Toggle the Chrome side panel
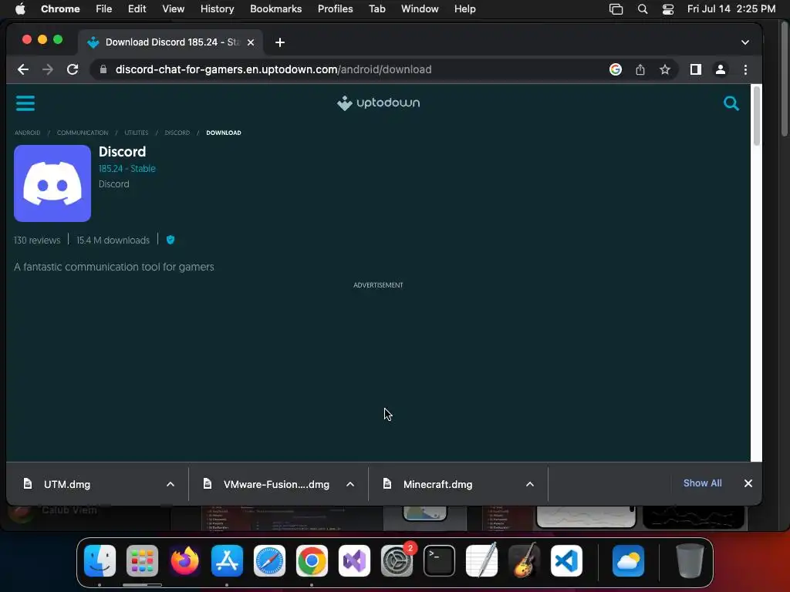The height and width of the screenshot is (592, 790). pyautogui.click(x=696, y=69)
